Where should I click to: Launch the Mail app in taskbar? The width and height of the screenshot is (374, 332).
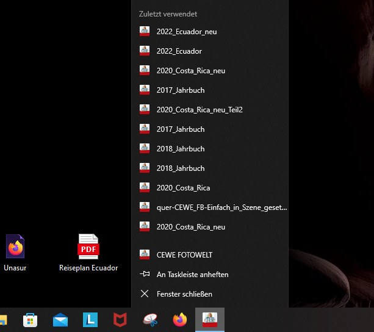coord(60,320)
